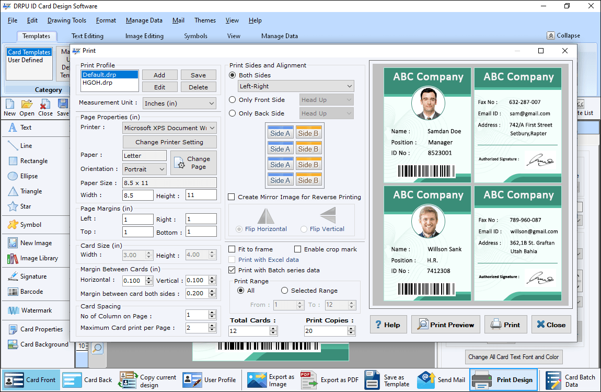This screenshot has height=392, width=601.
Task: Click the Delete profile button
Action: (x=198, y=87)
